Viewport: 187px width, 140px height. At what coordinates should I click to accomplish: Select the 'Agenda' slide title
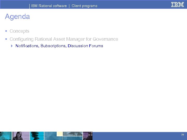pos(17,17)
